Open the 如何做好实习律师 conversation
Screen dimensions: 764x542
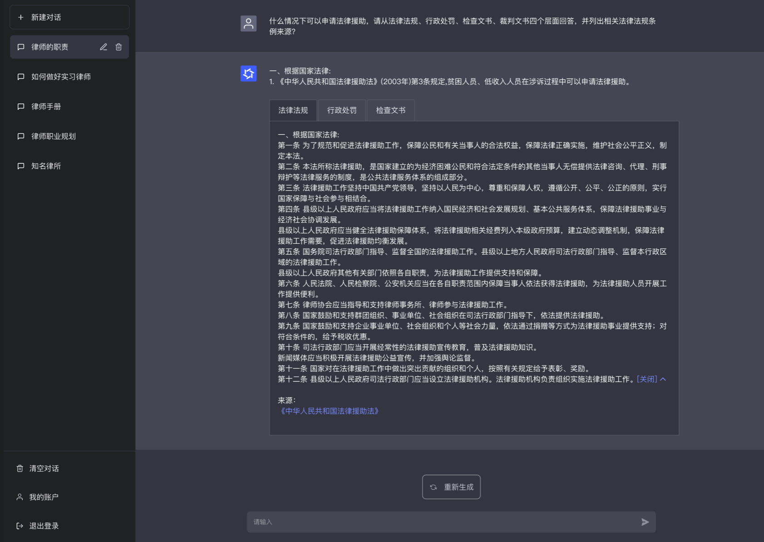[69, 77]
